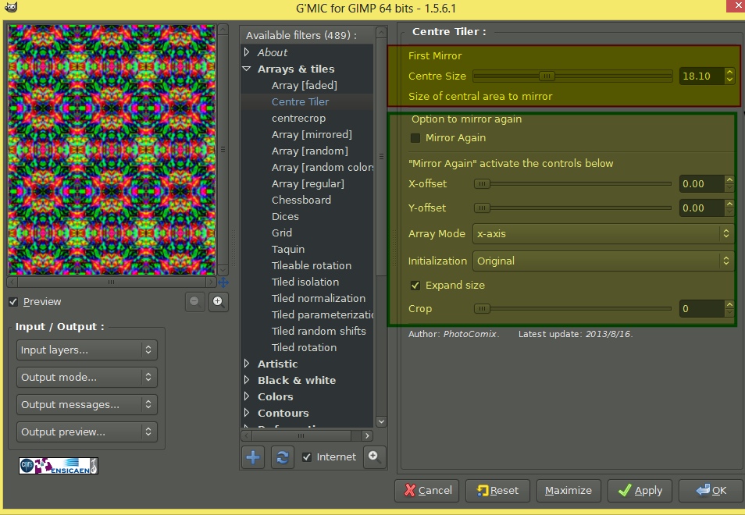
Task: Open the Initialization Original dropdown
Action: tap(604, 261)
